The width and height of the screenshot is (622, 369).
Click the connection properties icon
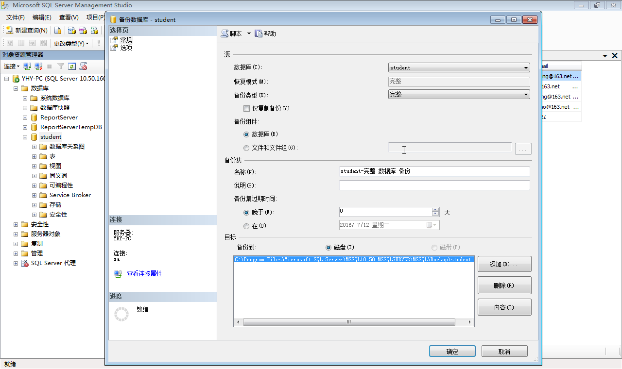point(118,274)
